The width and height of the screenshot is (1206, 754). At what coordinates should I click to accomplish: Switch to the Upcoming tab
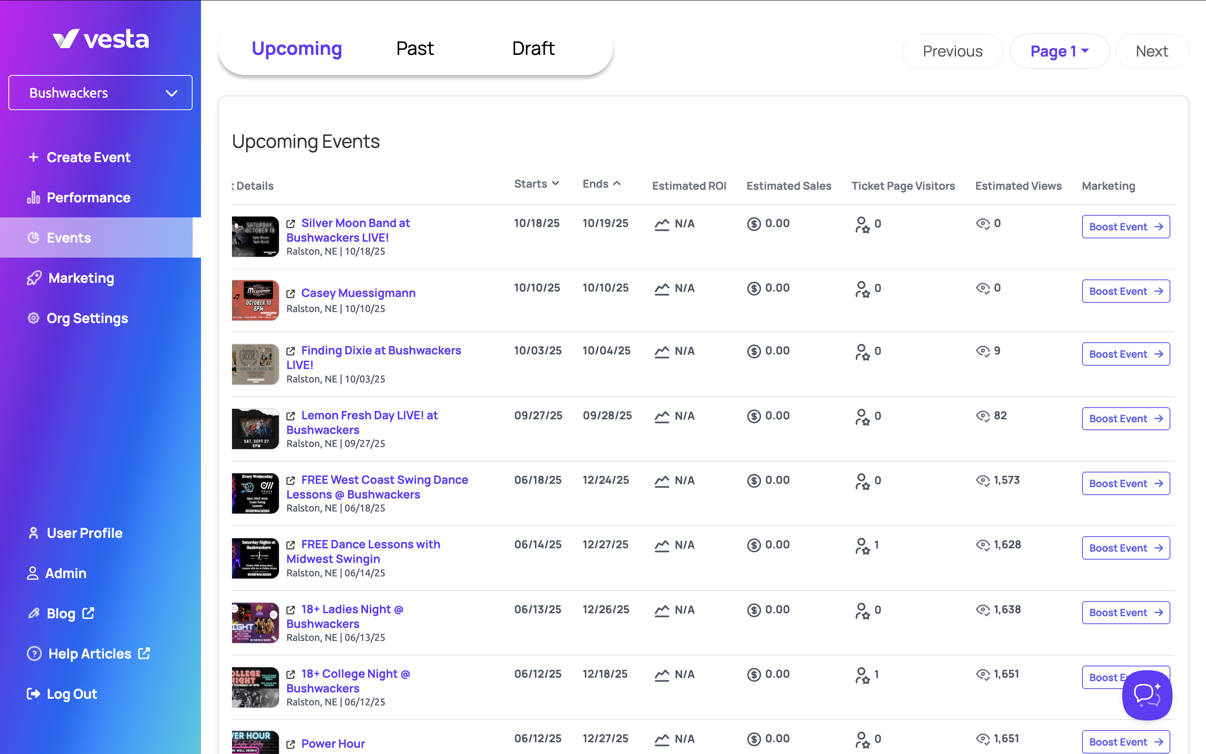pos(297,48)
